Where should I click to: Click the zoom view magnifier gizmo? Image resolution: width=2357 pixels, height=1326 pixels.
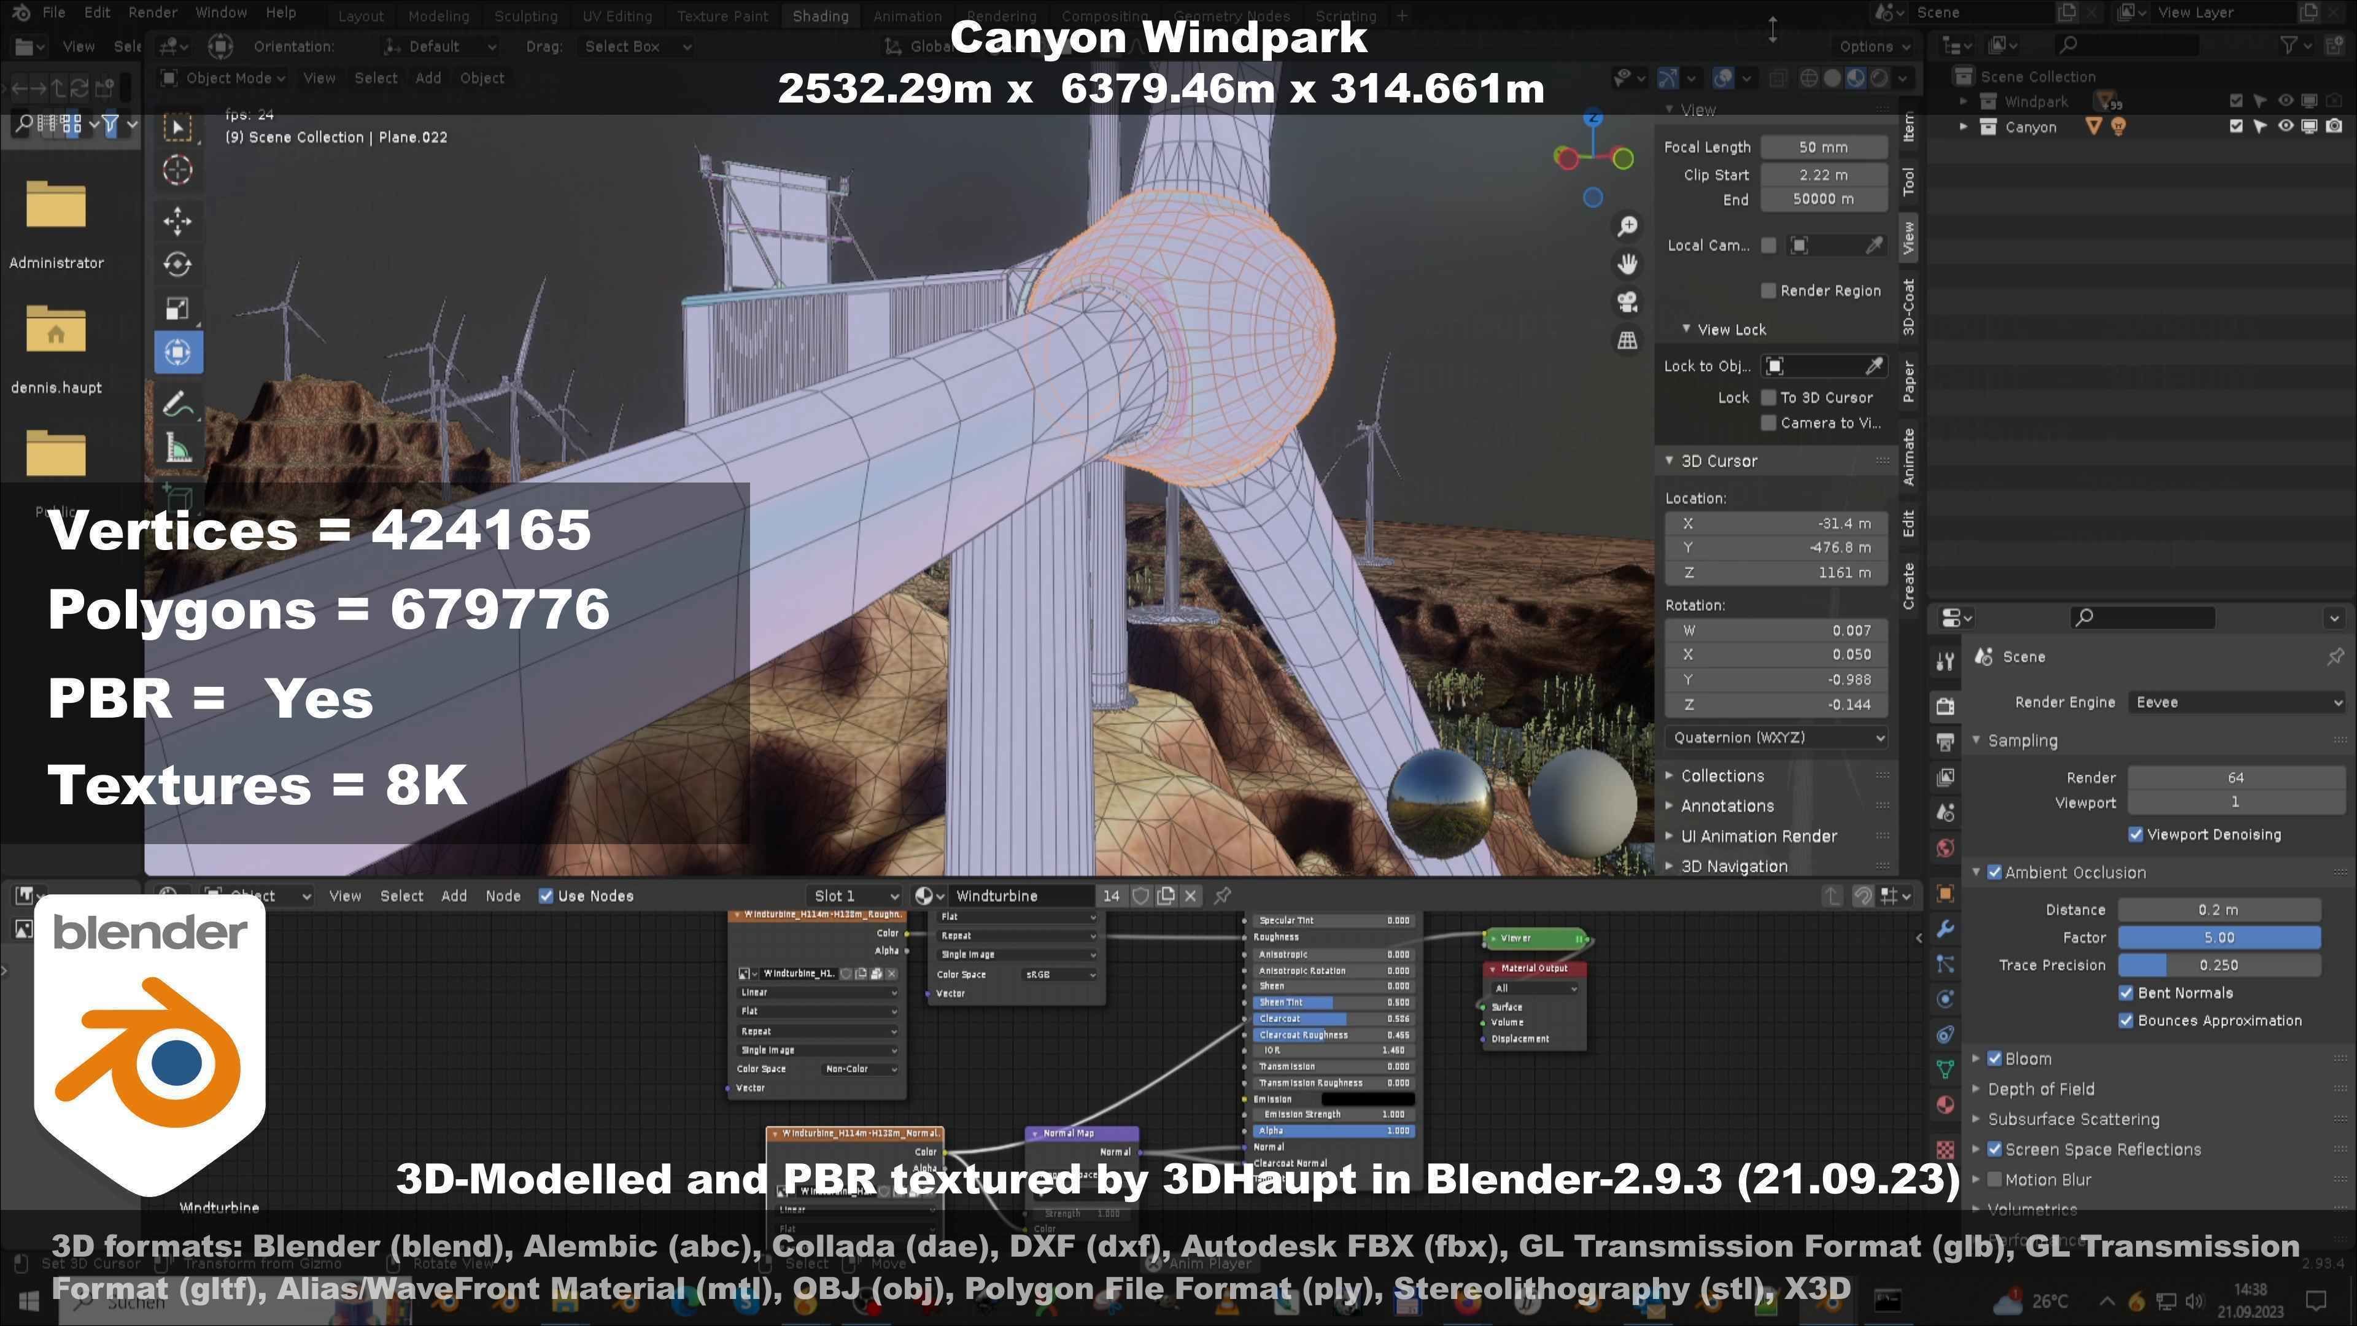pos(1627,226)
